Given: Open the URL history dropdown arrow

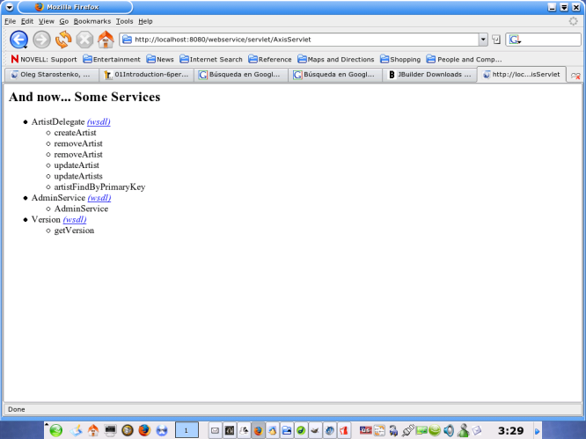Looking at the screenshot, I should click(x=483, y=40).
